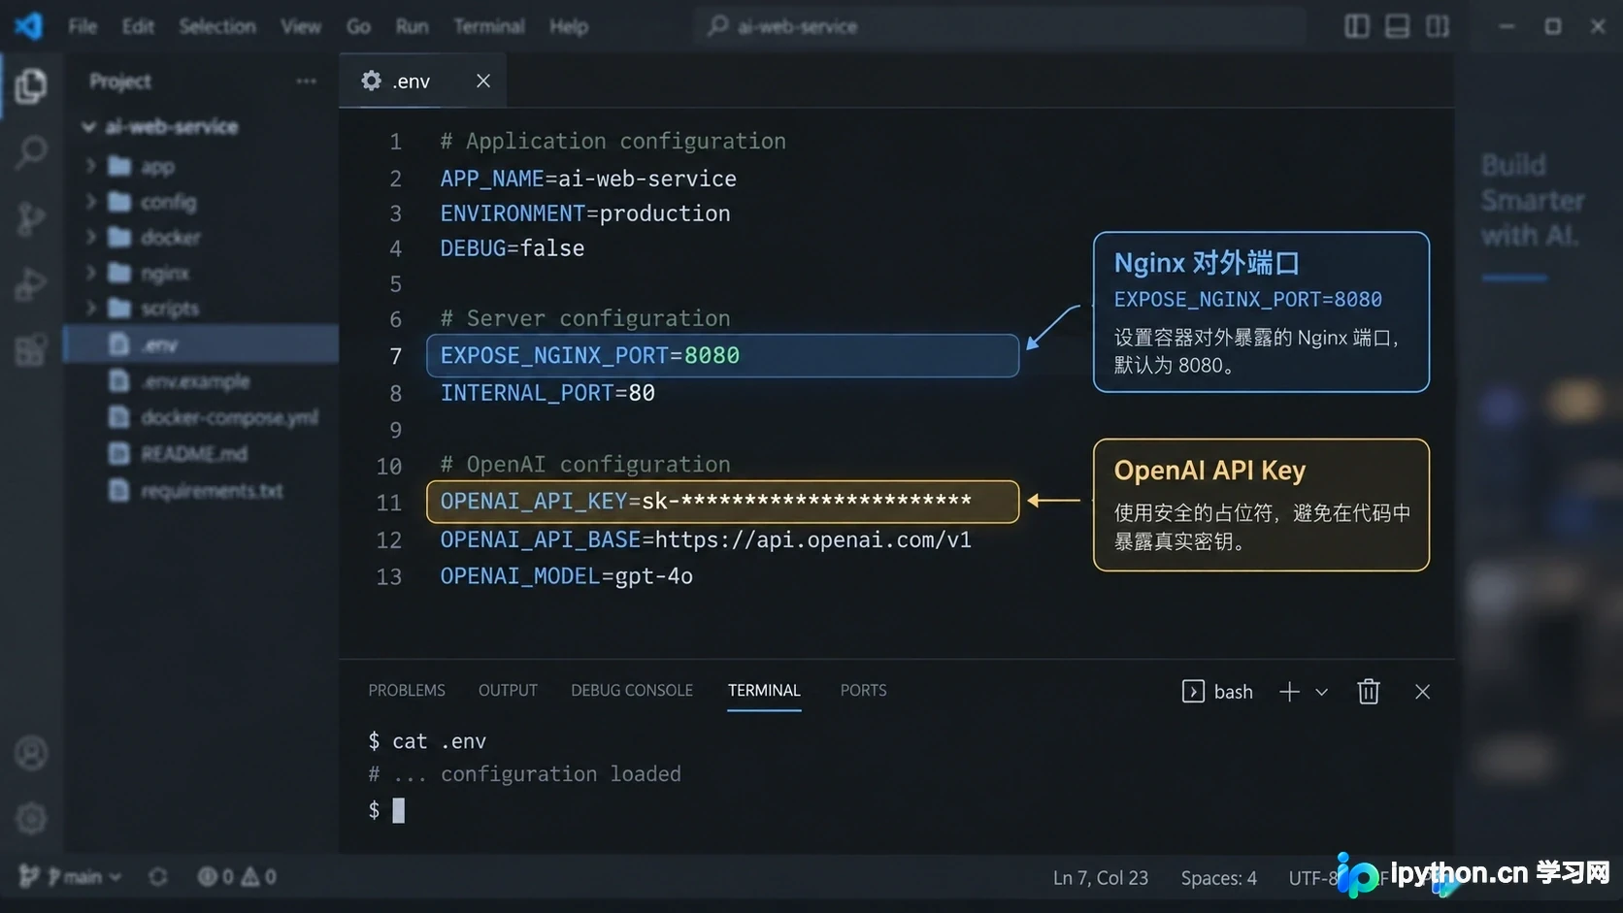Click line 3 ENVIRONMENT=production
This screenshot has width=1623, height=913.
point(585,213)
